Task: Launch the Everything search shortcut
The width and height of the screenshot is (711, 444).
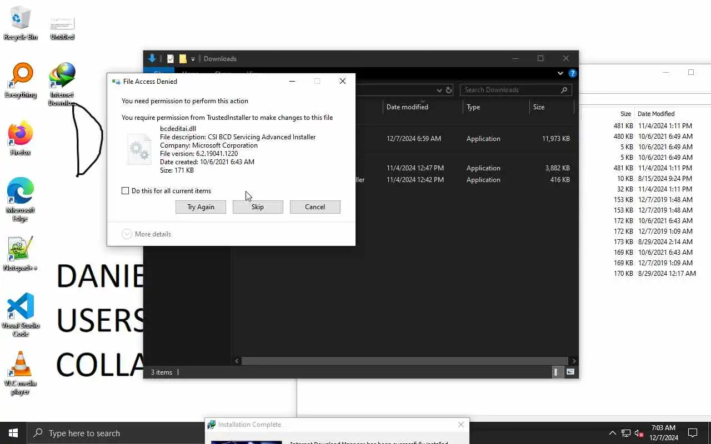Action: (21, 80)
